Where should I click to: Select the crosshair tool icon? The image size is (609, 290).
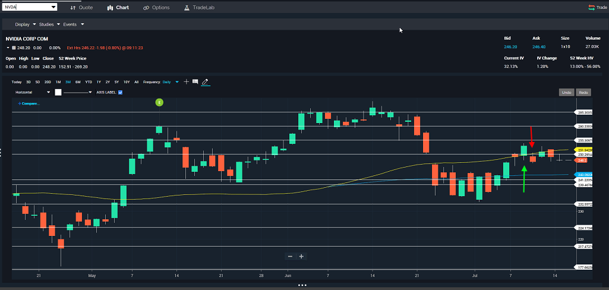187,82
